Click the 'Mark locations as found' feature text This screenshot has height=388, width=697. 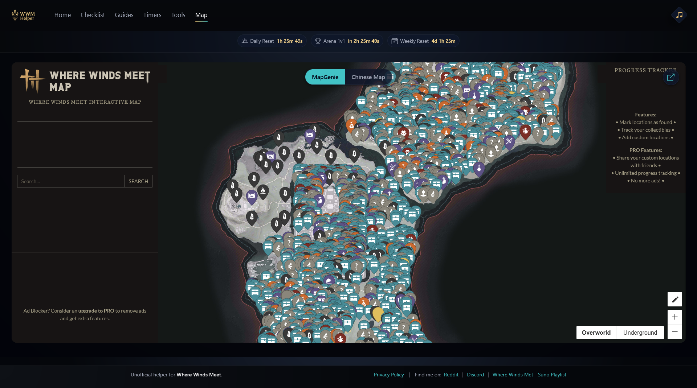click(x=646, y=122)
